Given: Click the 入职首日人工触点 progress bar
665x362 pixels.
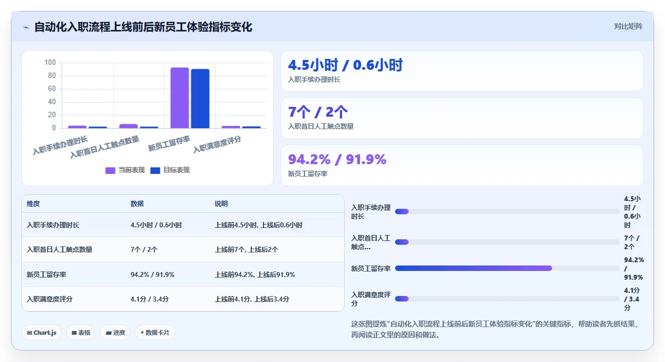Looking at the screenshot, I should (507, 242).
